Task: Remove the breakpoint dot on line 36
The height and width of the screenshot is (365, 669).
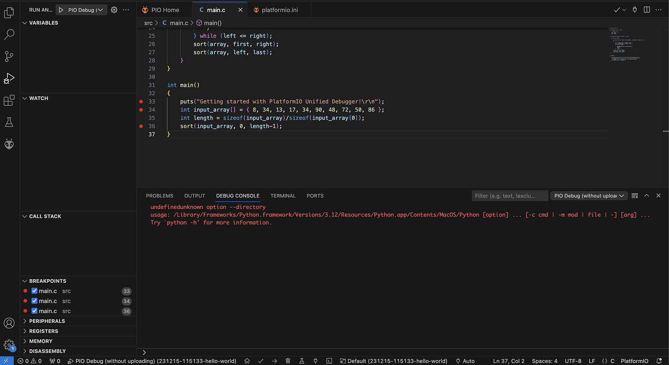Action: click(141, 126)
